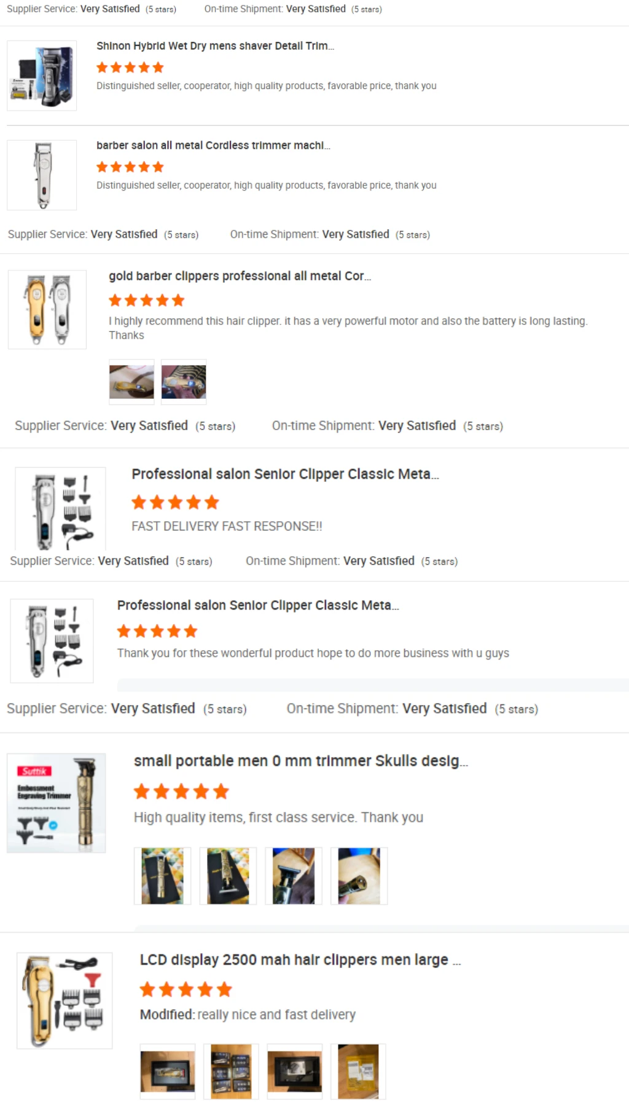
Task: View first review photo under gold barber clippers review
Action: (x=131, y=382)
